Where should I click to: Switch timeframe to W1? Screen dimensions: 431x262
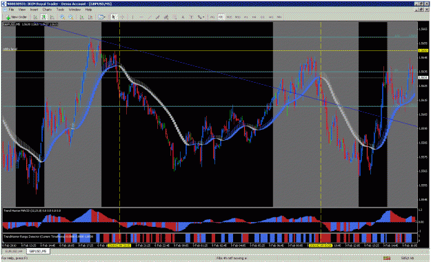[x=271, y=17]
